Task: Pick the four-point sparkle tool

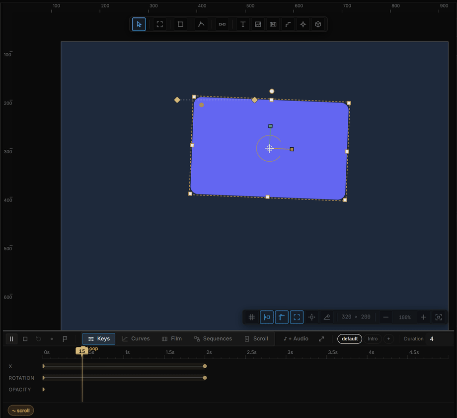Action: click(x=303, y=24)
